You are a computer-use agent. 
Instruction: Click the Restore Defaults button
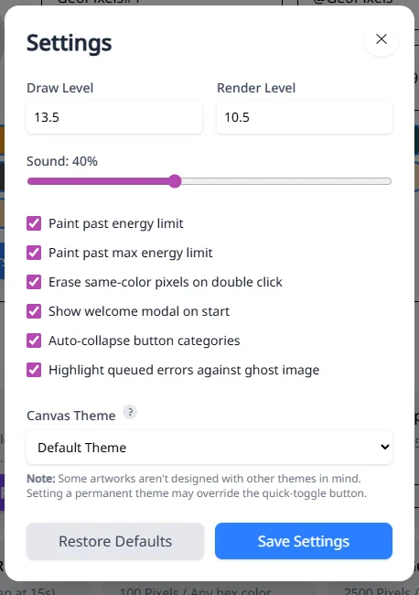(115, 541)
